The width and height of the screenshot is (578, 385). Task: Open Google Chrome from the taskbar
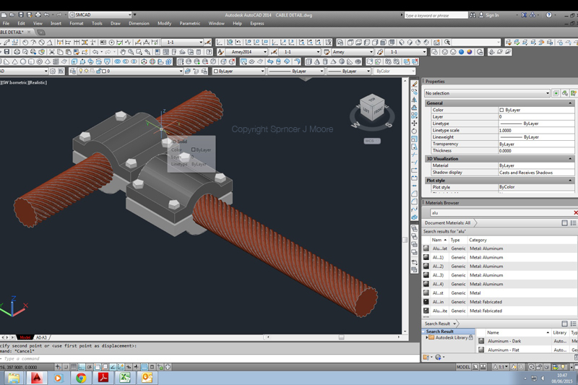[80, 377]
